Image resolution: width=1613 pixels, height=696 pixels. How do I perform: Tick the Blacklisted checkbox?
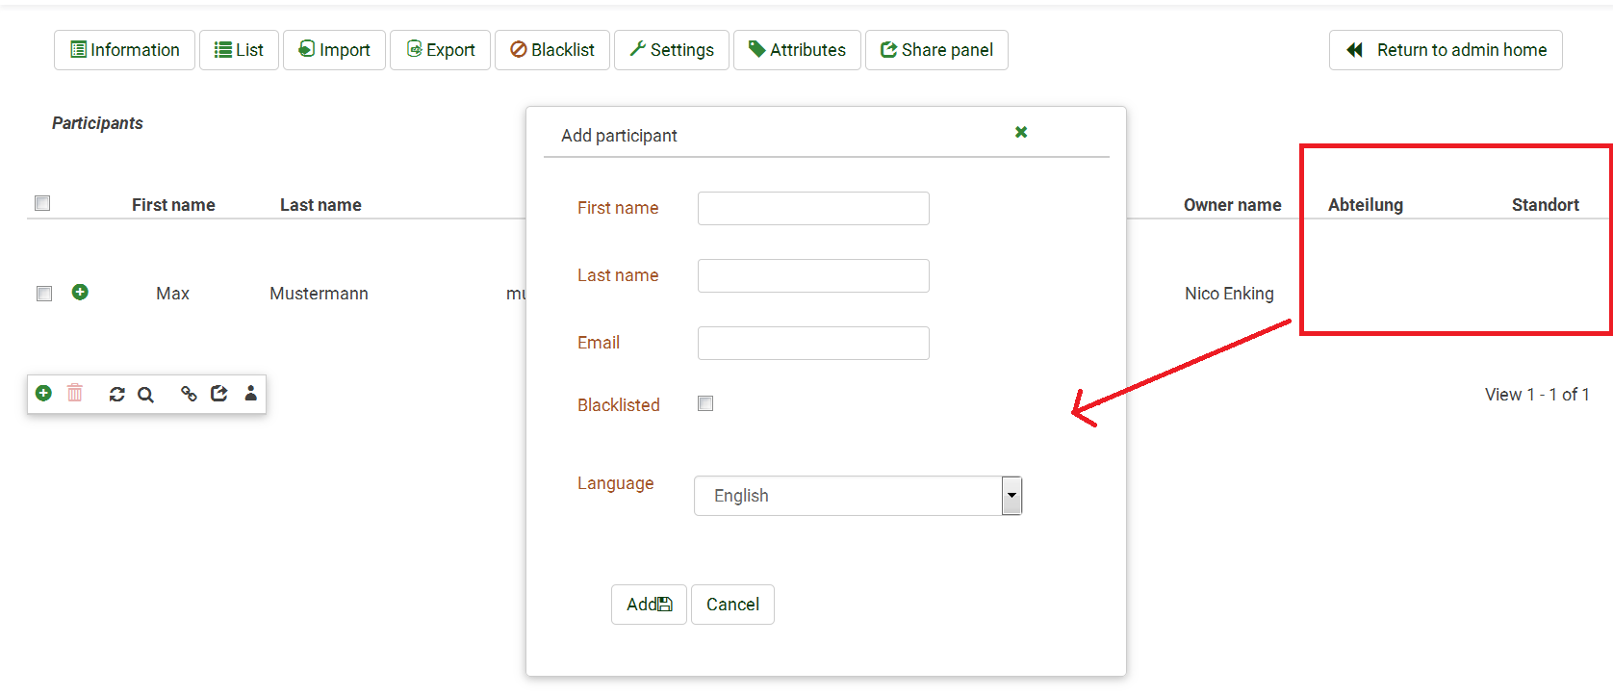coord(705,403)
